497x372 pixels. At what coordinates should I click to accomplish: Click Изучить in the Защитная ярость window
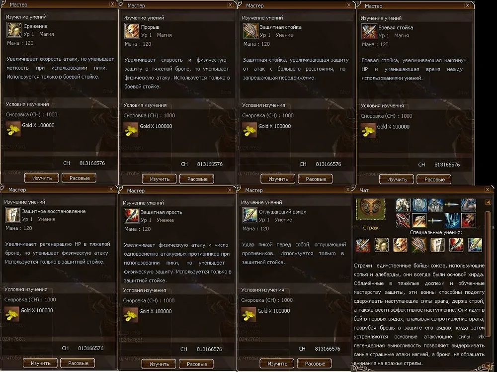pos(159,364)
